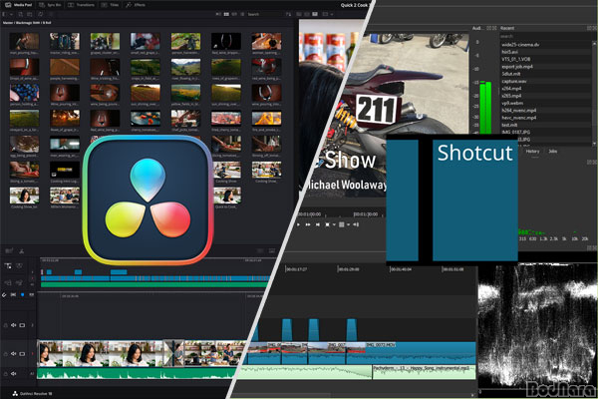Click scroll down arrow of Recent list scrollbar

point(594,144)
